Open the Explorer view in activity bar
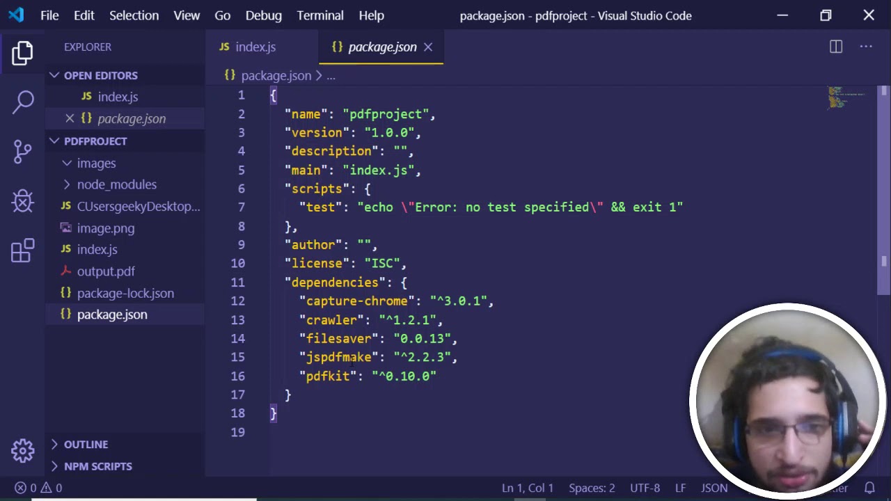 (x=22, y=53)
